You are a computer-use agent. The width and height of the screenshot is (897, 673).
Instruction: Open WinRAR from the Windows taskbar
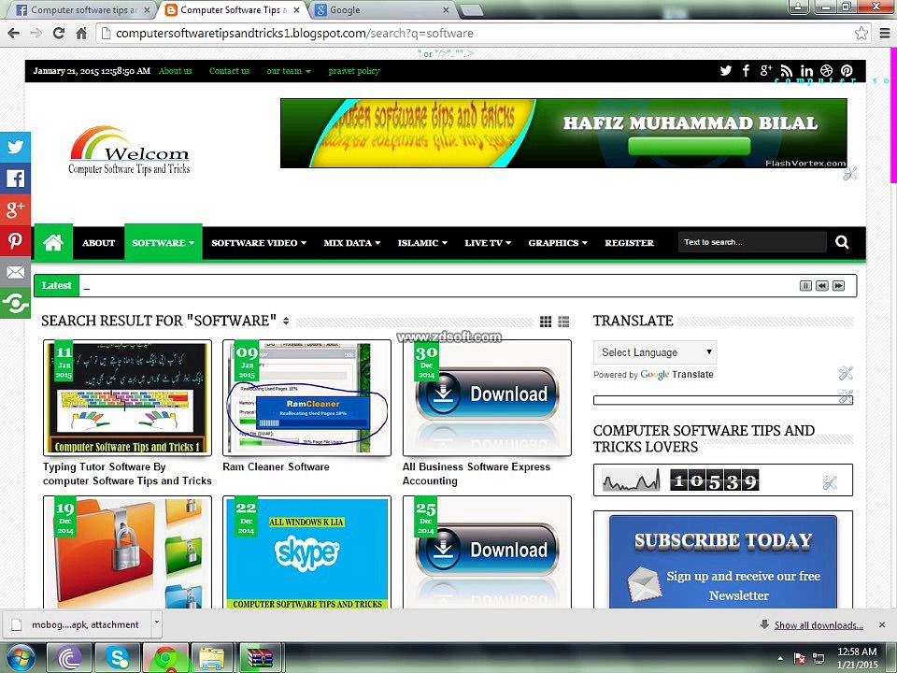click(261, 658)
